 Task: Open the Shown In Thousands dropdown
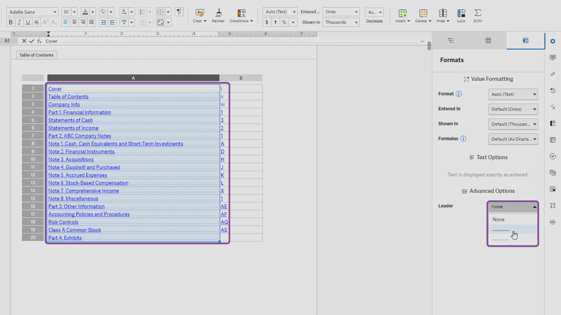(341, 22)
